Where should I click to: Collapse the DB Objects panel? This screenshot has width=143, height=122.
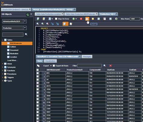pyautogui.click(x=31, y=14)
